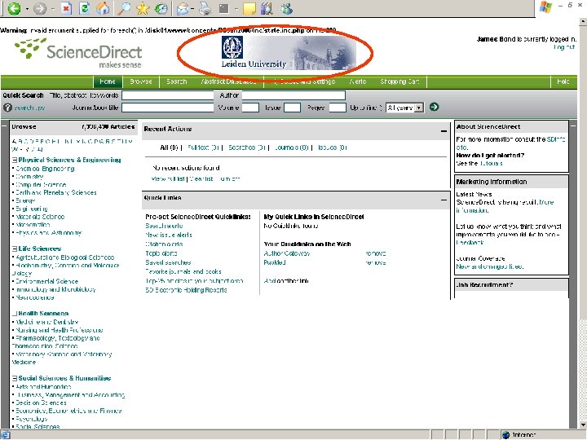Open the Abstract Databases tab
587x440 pixels.
(x=229, y=81)
